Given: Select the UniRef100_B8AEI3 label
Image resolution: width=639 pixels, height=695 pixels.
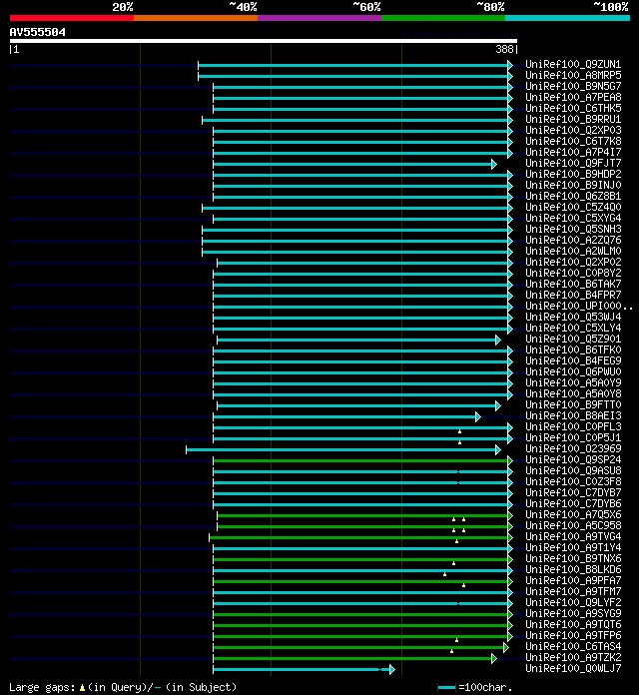Looking at the screenshot, I should tap(573, 415).
